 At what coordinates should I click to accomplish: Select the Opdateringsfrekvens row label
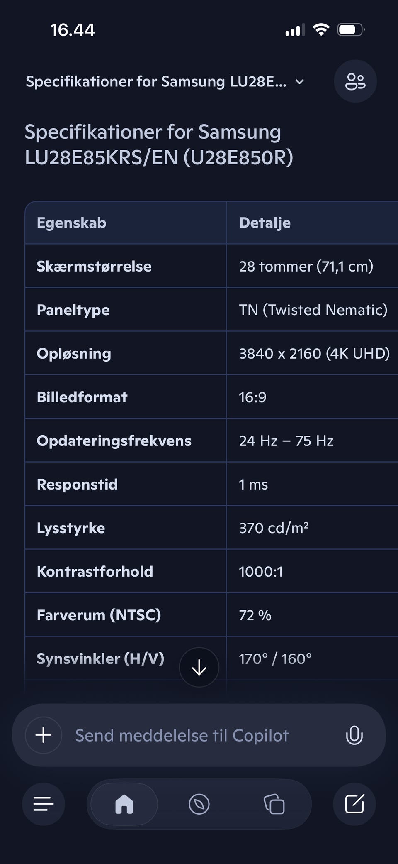point(114,441)
